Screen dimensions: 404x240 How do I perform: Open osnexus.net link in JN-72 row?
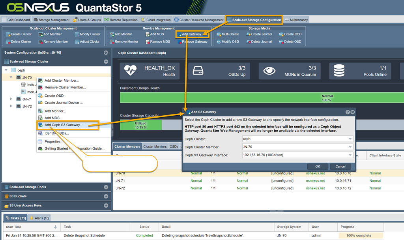coord(315,188)
